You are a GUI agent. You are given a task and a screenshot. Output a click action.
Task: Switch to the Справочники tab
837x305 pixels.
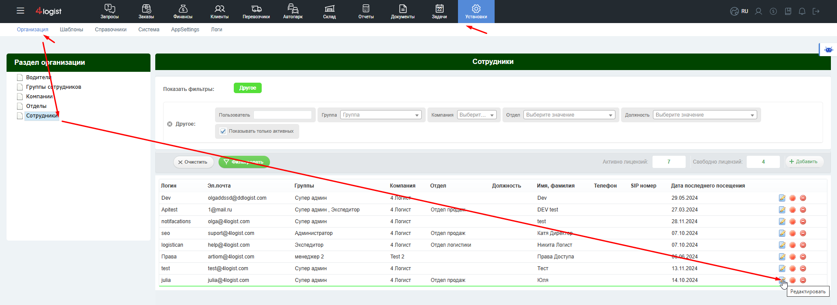coord(111,30)
